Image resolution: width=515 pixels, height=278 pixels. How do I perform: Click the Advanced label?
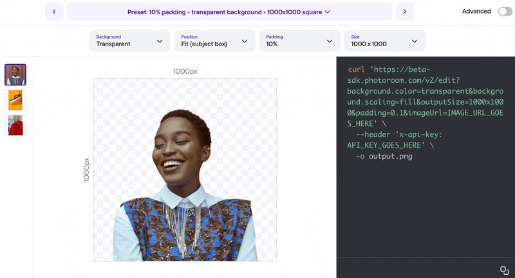click(476, 12)
